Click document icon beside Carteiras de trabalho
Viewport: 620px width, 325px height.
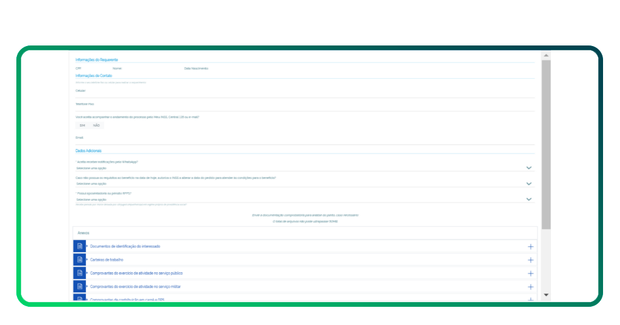(79, 260)
